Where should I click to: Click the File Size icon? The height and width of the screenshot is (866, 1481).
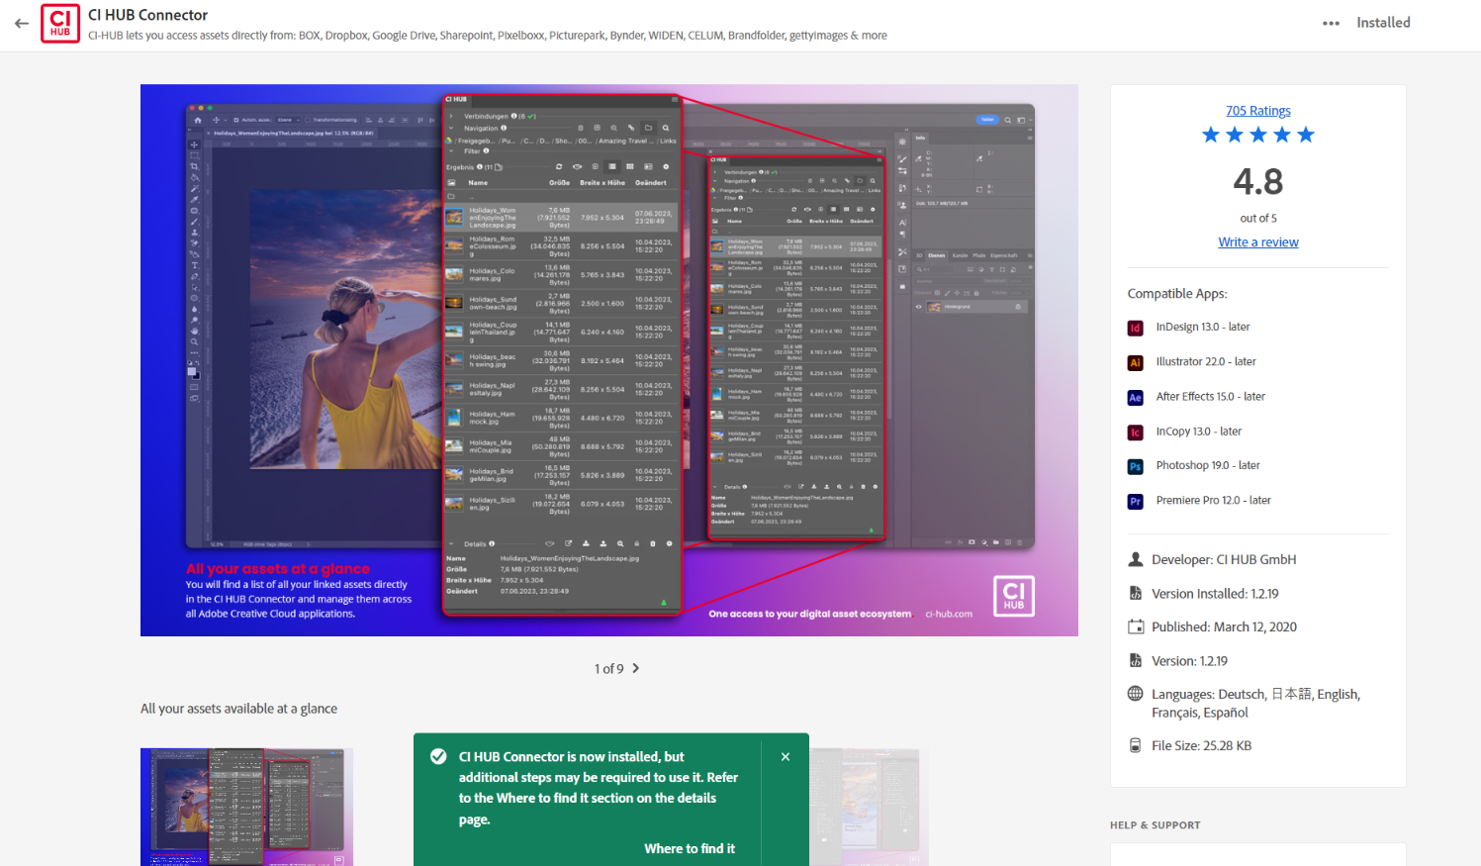[x=1136, y=745]
